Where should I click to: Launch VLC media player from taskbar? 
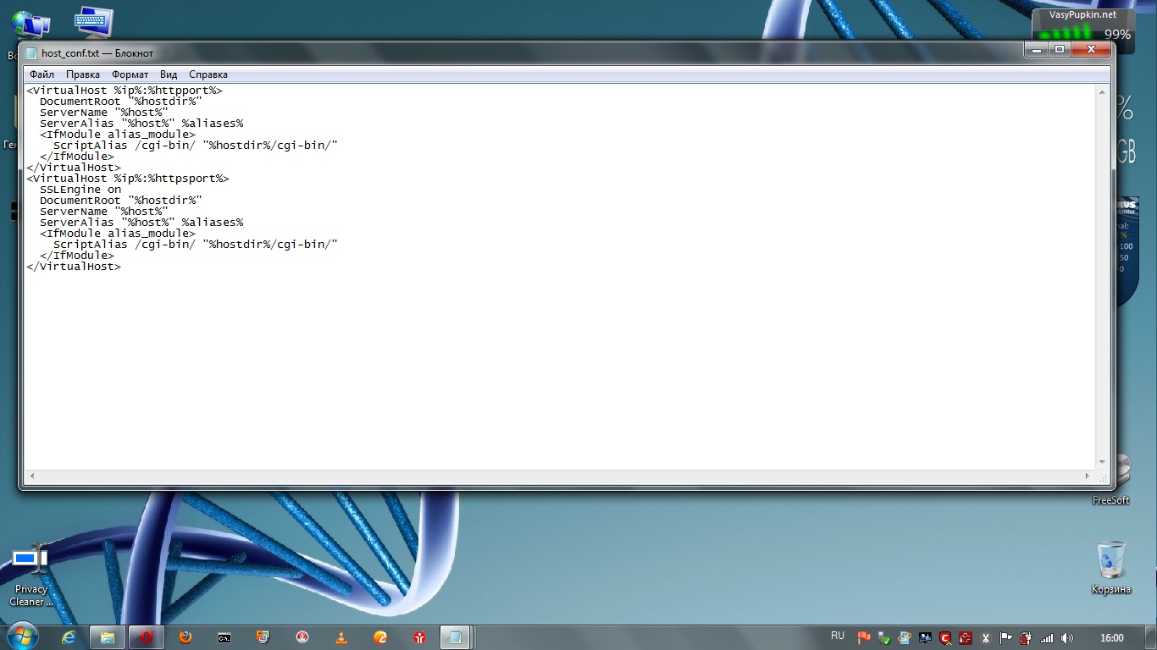[341, 637]
